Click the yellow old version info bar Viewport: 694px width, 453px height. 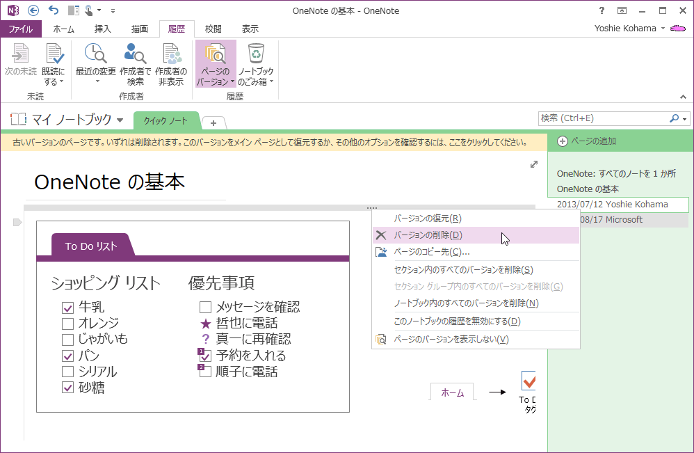[274, 143]
